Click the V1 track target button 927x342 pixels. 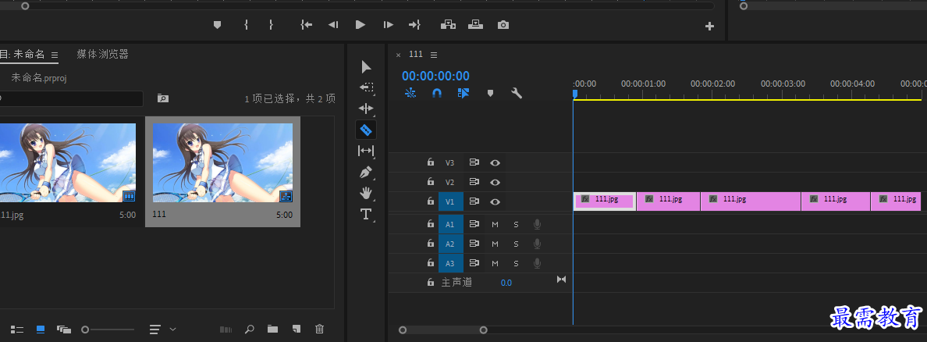[450, 201]
